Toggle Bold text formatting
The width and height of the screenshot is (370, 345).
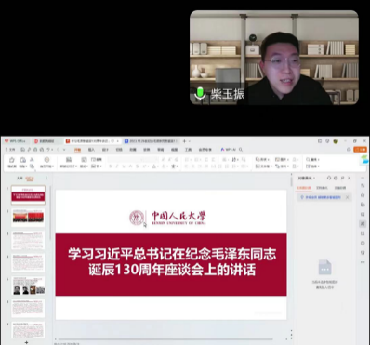(x=110, y=166)
